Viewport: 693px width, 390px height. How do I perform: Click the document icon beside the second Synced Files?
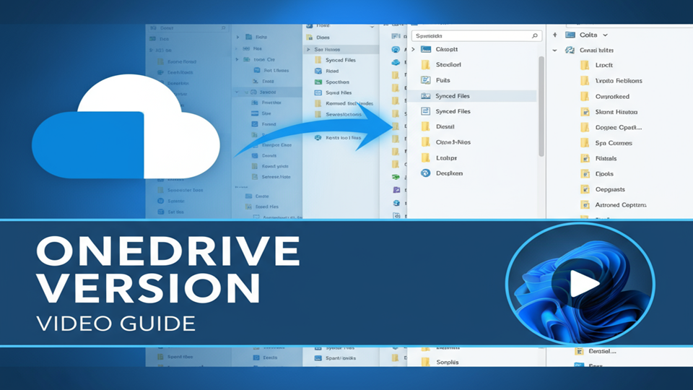(425, 111)
